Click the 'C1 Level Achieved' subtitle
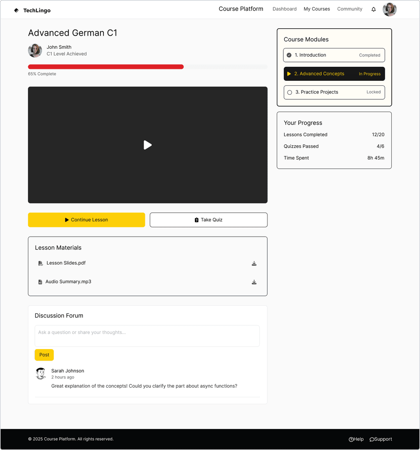Screen dimensions: 420x450 point(66,54)
